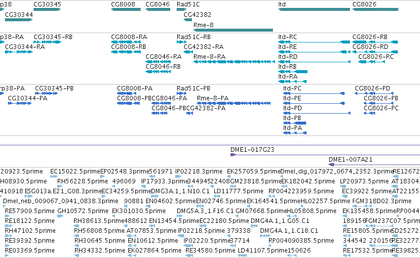Select the Rad51C-PB protein label
The image size is (420, 258).
193,88
